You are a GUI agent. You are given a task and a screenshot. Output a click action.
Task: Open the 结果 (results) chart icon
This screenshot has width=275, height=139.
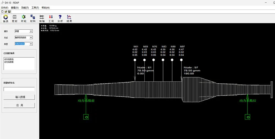pos(69,18)
